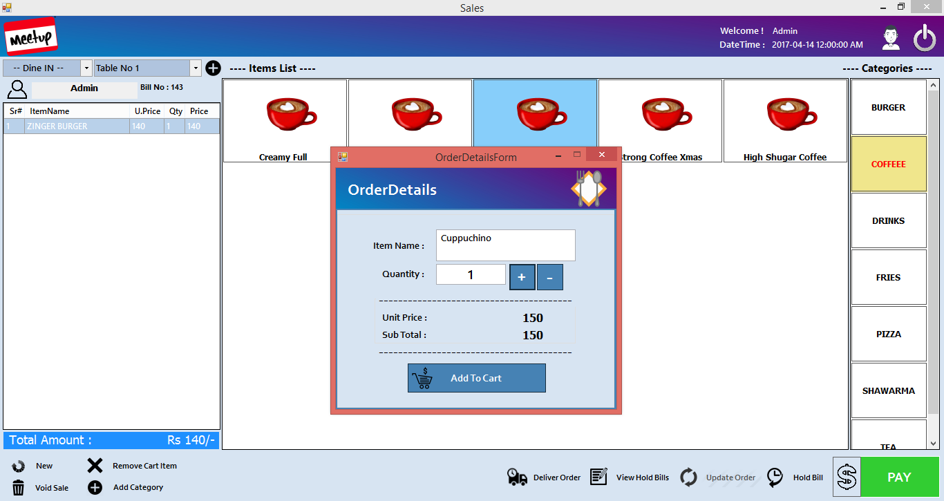Click the View Hold Bills receipt icon
The image size is (944, 501).
tap(598, 477)
